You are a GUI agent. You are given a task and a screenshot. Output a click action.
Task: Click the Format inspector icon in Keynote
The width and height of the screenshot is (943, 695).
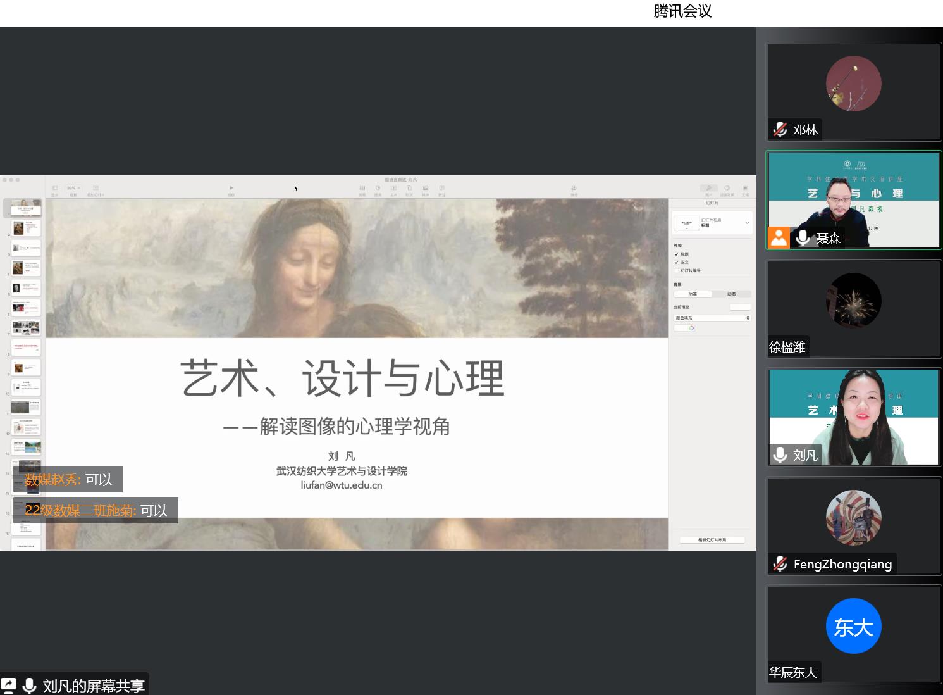[x=709, y=188]
